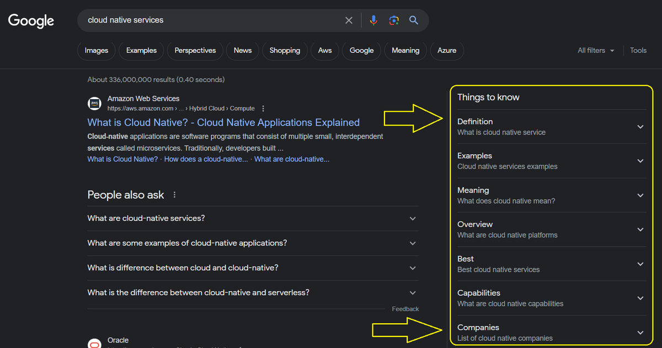Expand Overview in Things to know
Image resolution: width=662 pixels, height=348 pixels.
[551, 230]
